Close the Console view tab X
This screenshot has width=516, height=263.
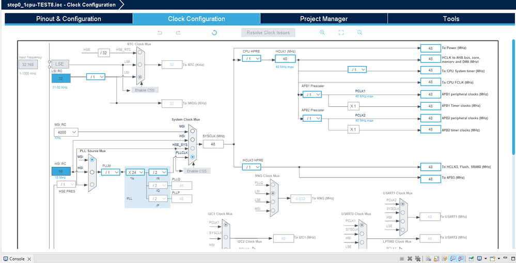click(x=29, y=259)
